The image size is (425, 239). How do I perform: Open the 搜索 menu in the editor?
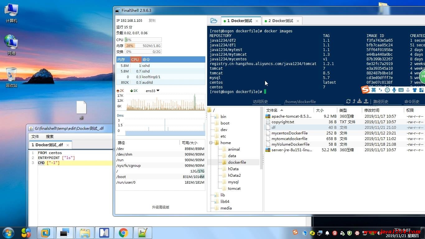point(50,136)
